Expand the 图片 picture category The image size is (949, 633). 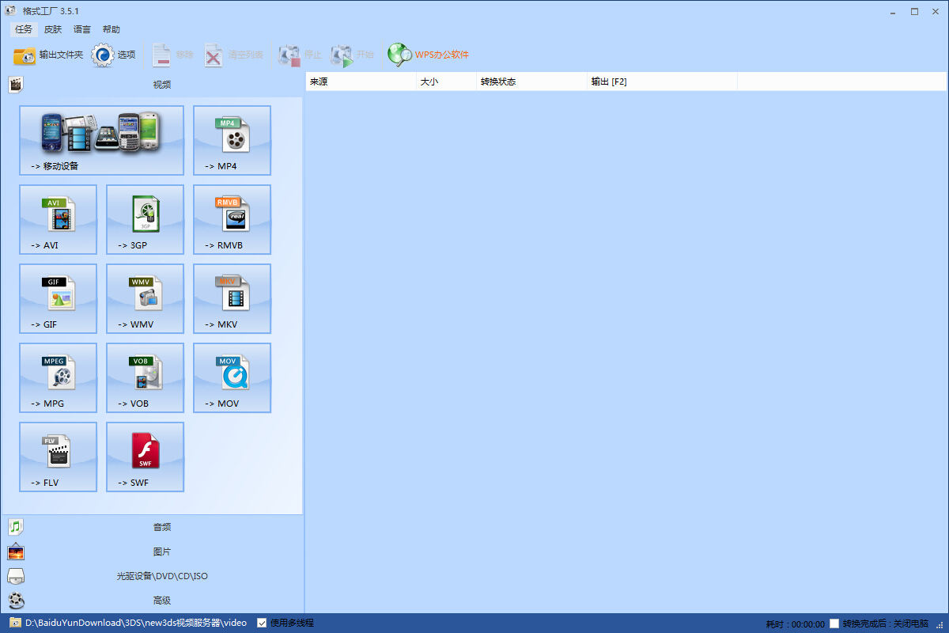click(153, 552)
